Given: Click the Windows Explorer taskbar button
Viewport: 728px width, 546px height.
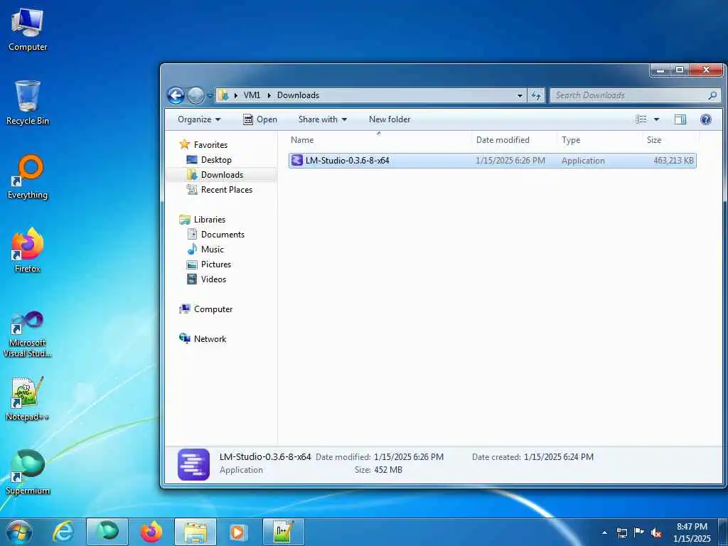Looking at the screenshot, I should pyautogui.click(x=196, y=532).
